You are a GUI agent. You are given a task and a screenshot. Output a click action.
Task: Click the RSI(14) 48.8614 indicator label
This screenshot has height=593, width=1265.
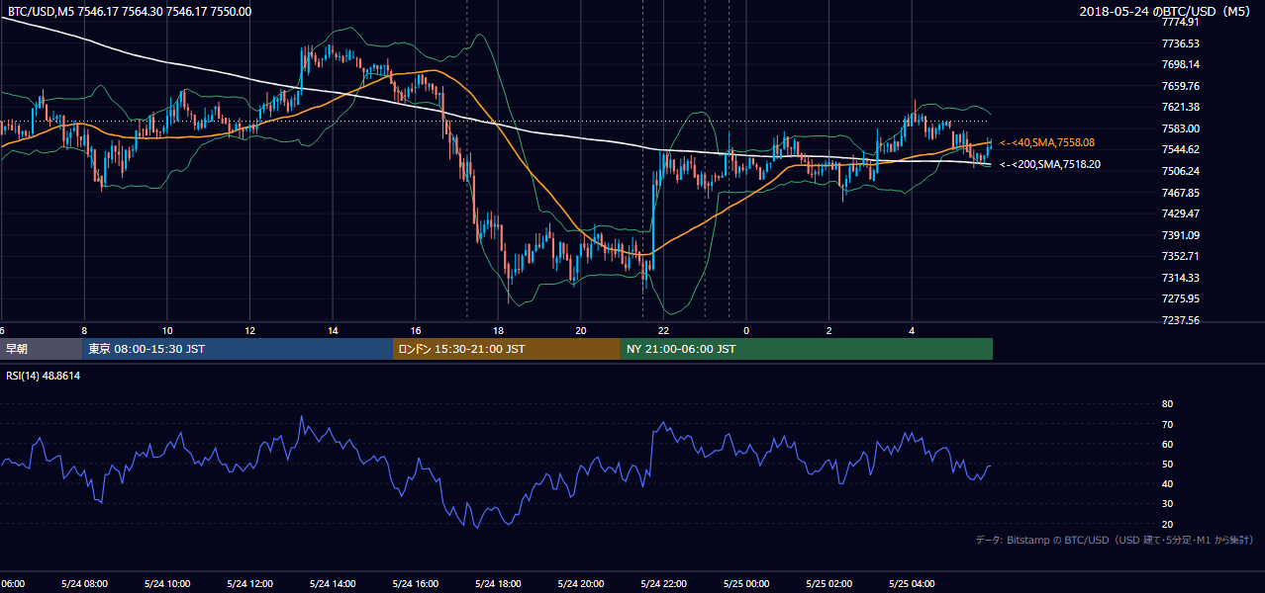[43, 377]
